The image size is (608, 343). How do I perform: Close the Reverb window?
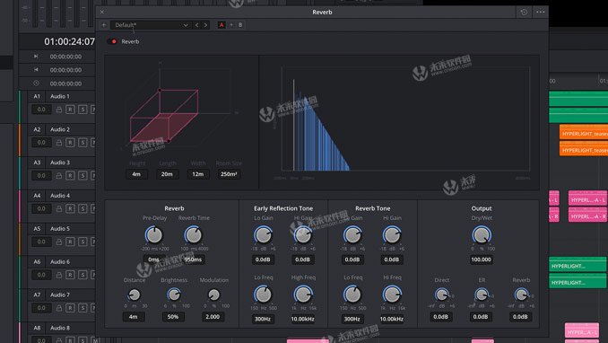click(x=102, y=12)
